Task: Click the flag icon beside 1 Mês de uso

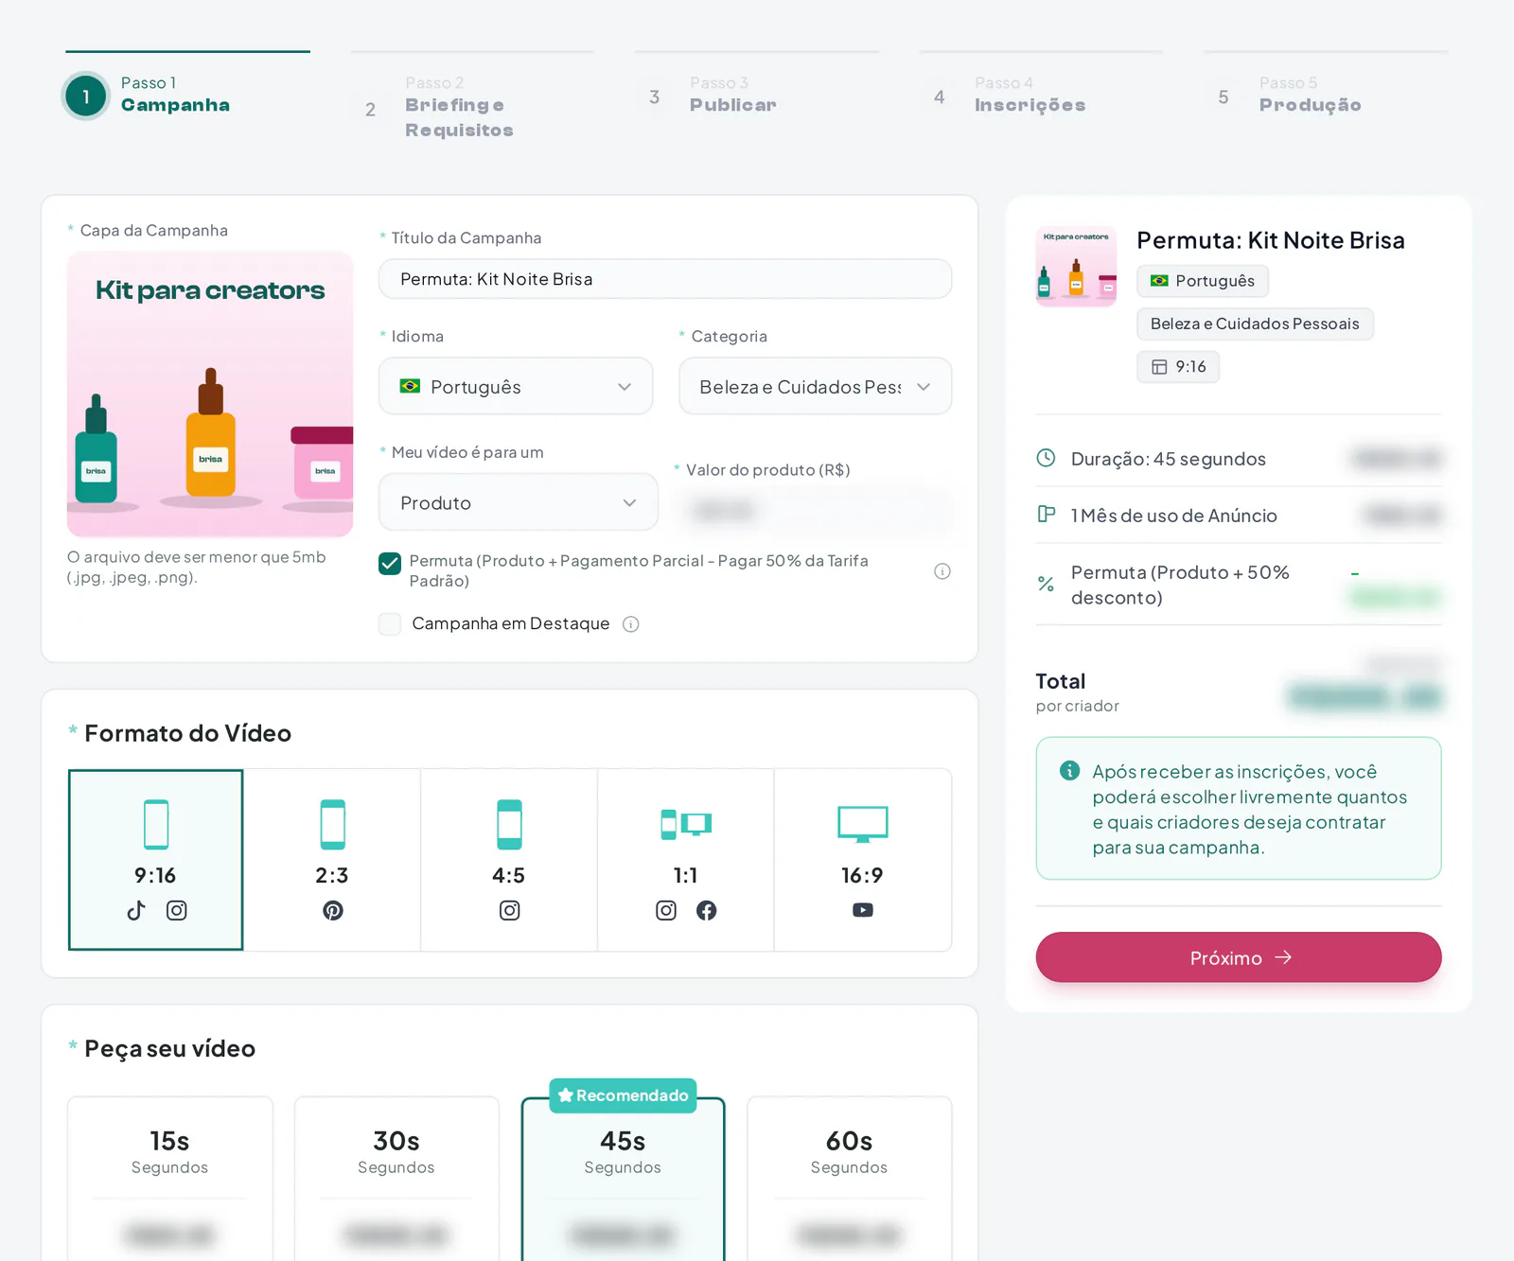Action: click(1046, 515)
